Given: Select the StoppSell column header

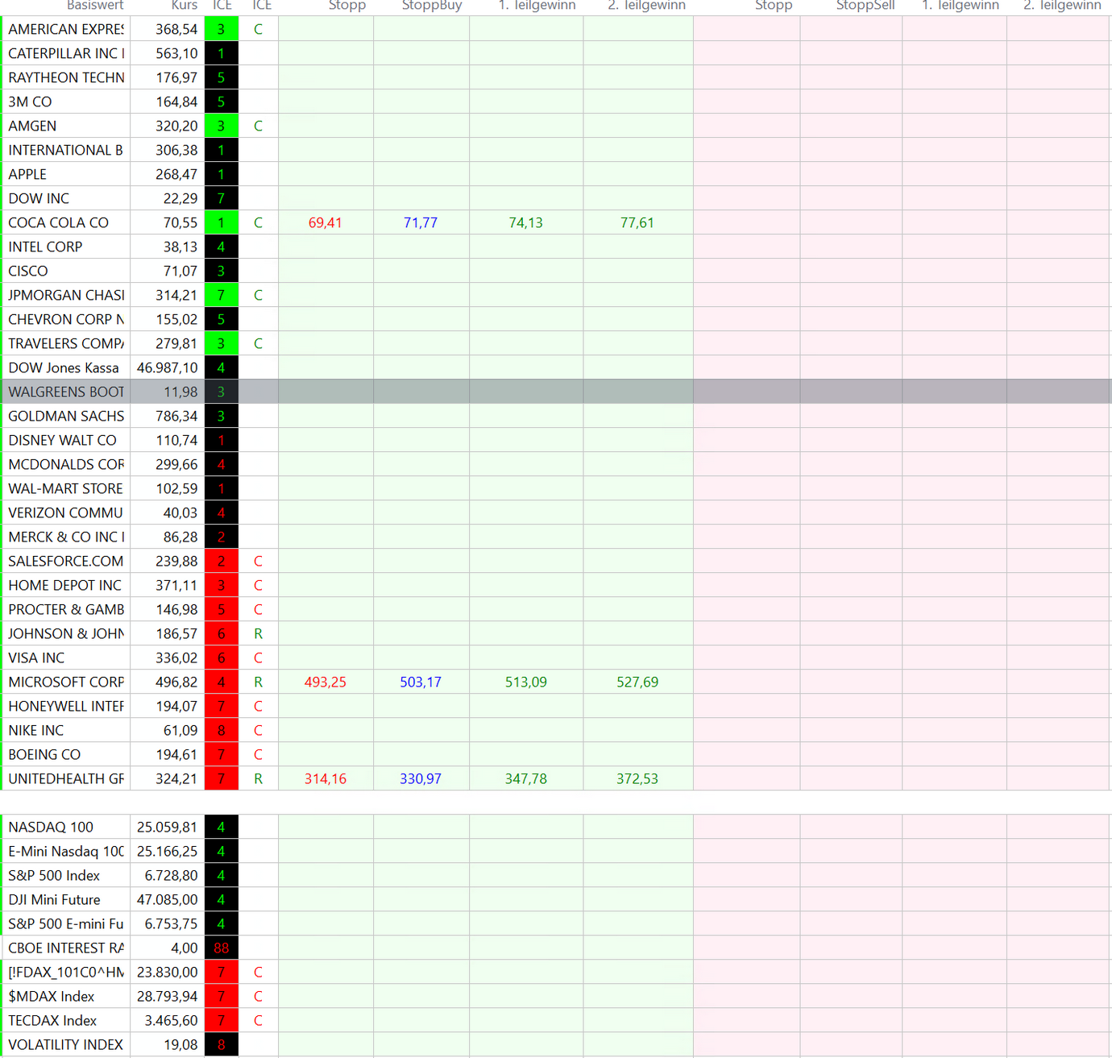Looking at the screenshot, I should click(x=865, y=6).
